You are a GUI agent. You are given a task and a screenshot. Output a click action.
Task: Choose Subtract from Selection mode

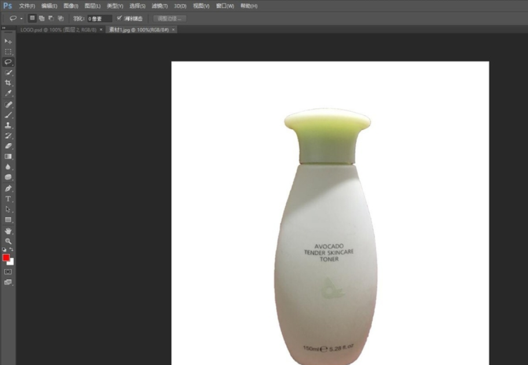coord(51,18)
